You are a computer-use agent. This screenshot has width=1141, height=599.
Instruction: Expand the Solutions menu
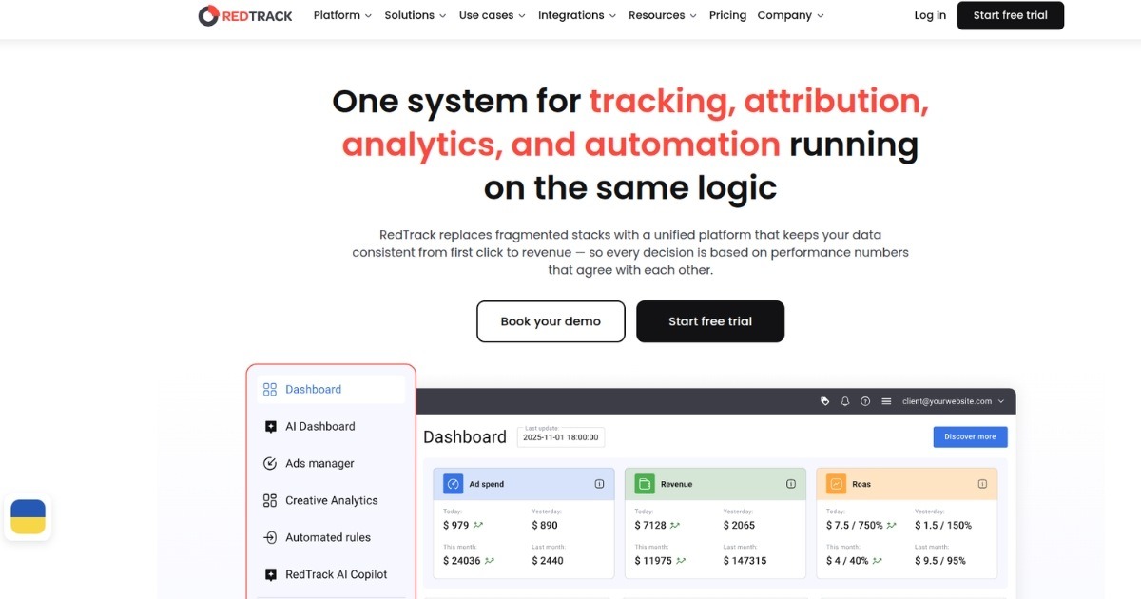(416, 15)
